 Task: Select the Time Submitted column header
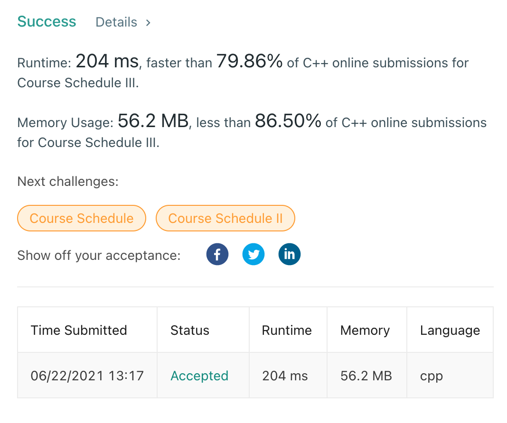79,330
